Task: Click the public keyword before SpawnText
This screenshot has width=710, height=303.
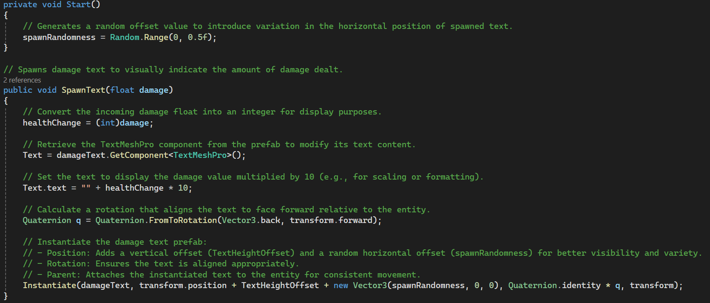Action: pos(17,90)
